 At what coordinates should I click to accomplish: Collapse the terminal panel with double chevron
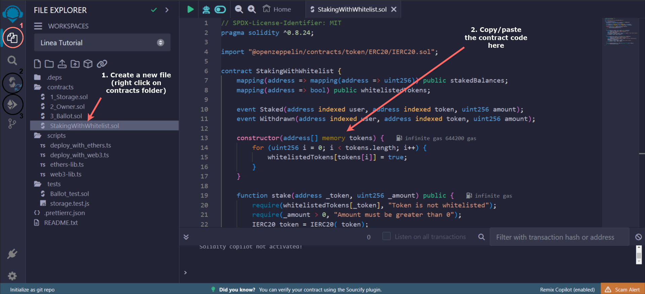pos(186,237)
